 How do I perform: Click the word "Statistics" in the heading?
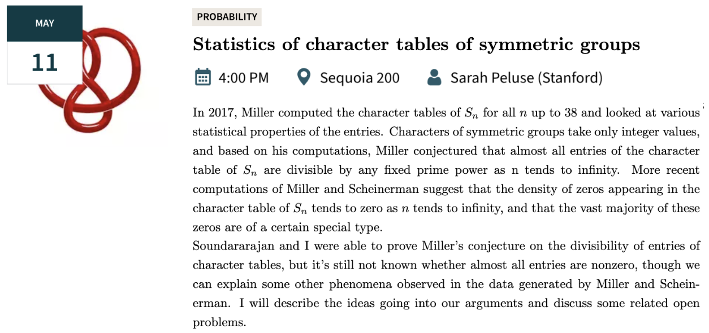tap(233, 45)
